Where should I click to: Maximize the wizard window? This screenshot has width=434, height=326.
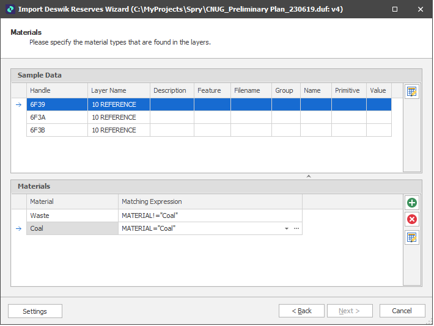tap(394, 10)
